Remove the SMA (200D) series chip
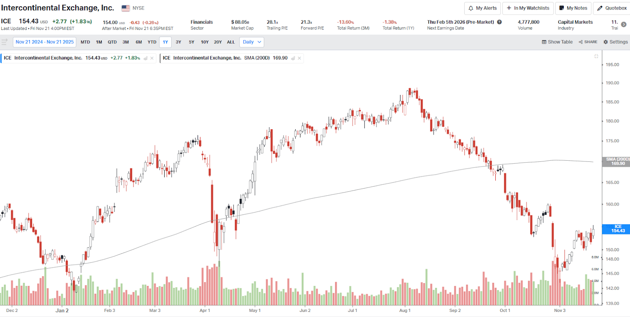This screenshot has width=630, height=317. pyautogui.click(x=299, y=58)
